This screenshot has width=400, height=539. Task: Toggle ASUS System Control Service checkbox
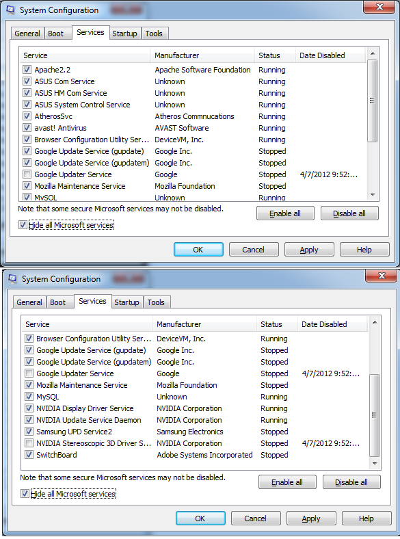27,105
